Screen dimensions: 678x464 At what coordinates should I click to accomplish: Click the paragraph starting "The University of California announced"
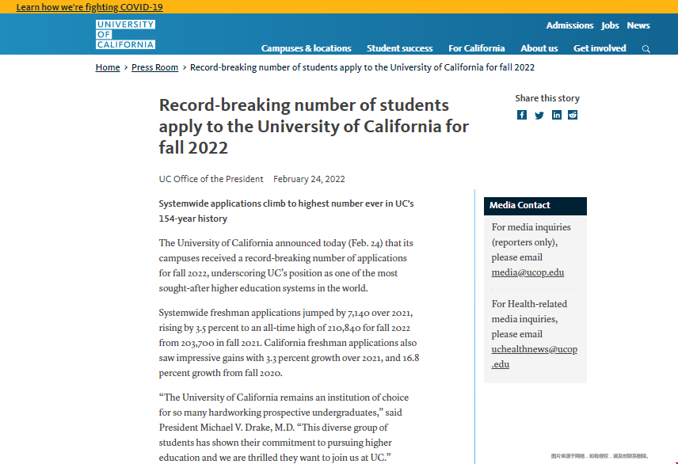(x=286, y=265)
